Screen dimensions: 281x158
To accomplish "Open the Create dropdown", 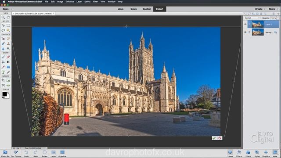I will (260, 9).
